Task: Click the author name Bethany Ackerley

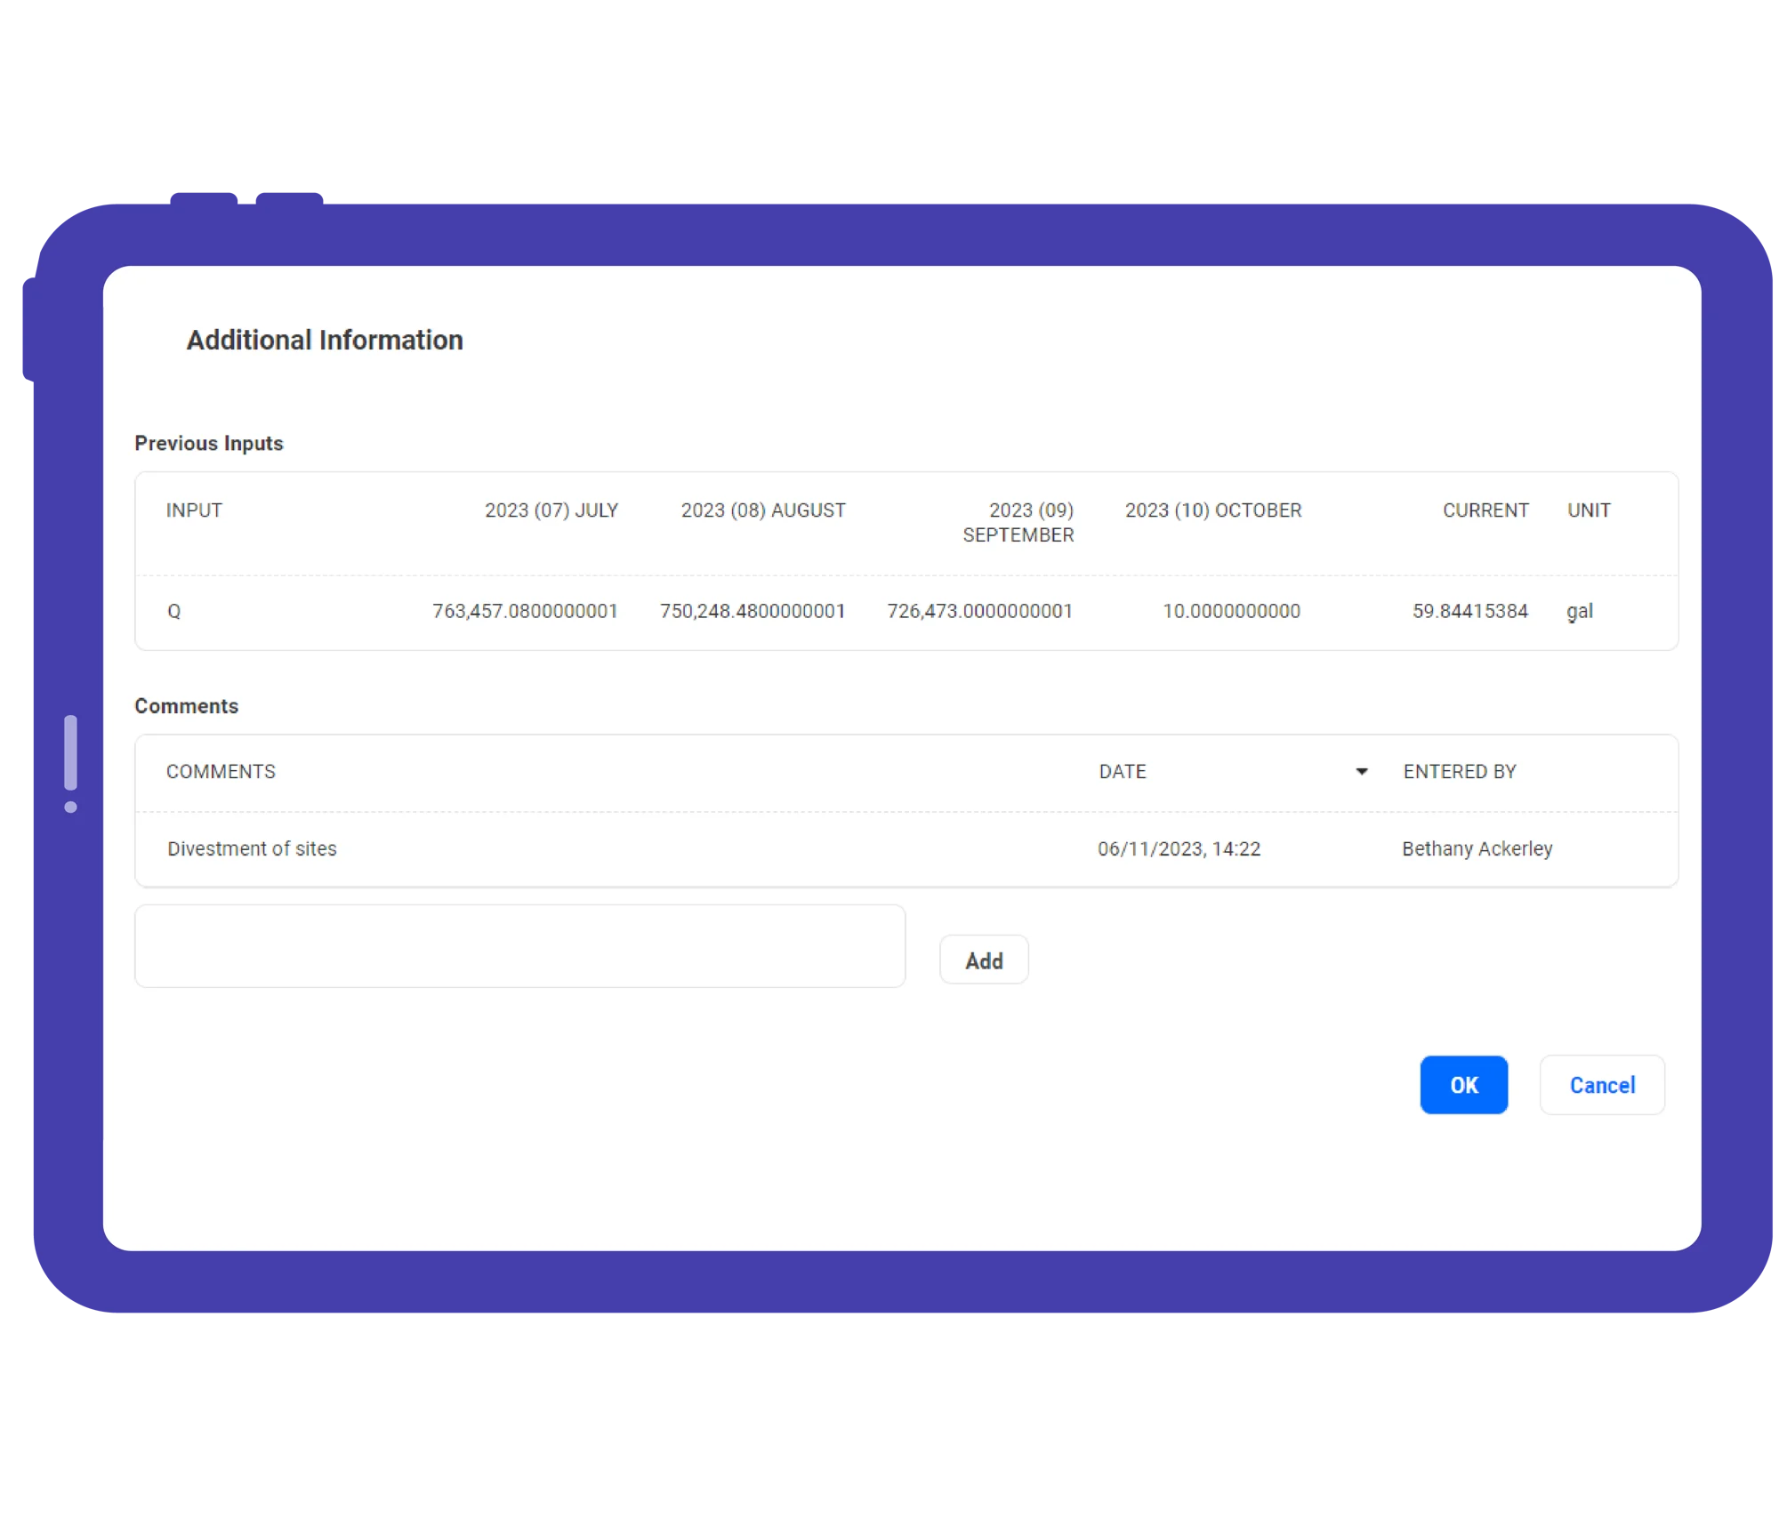Action: click(x=1477, y=849)
